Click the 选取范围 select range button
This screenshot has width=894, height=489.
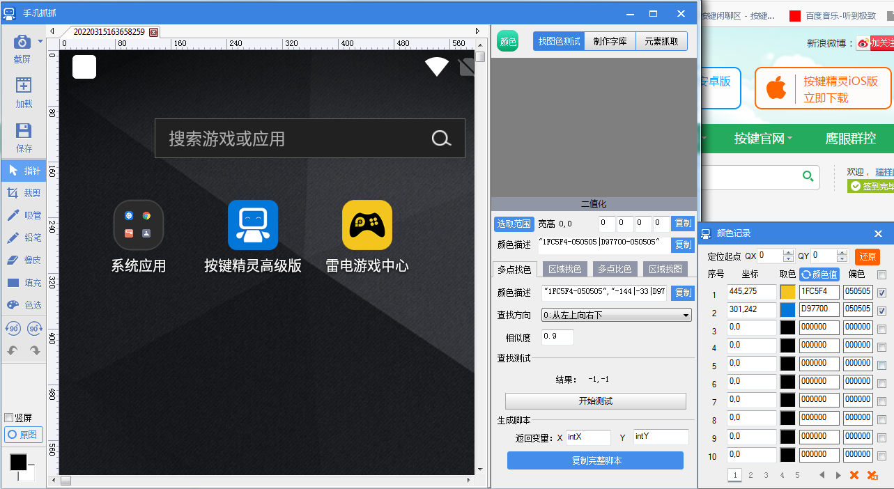[x=514, y=224]
